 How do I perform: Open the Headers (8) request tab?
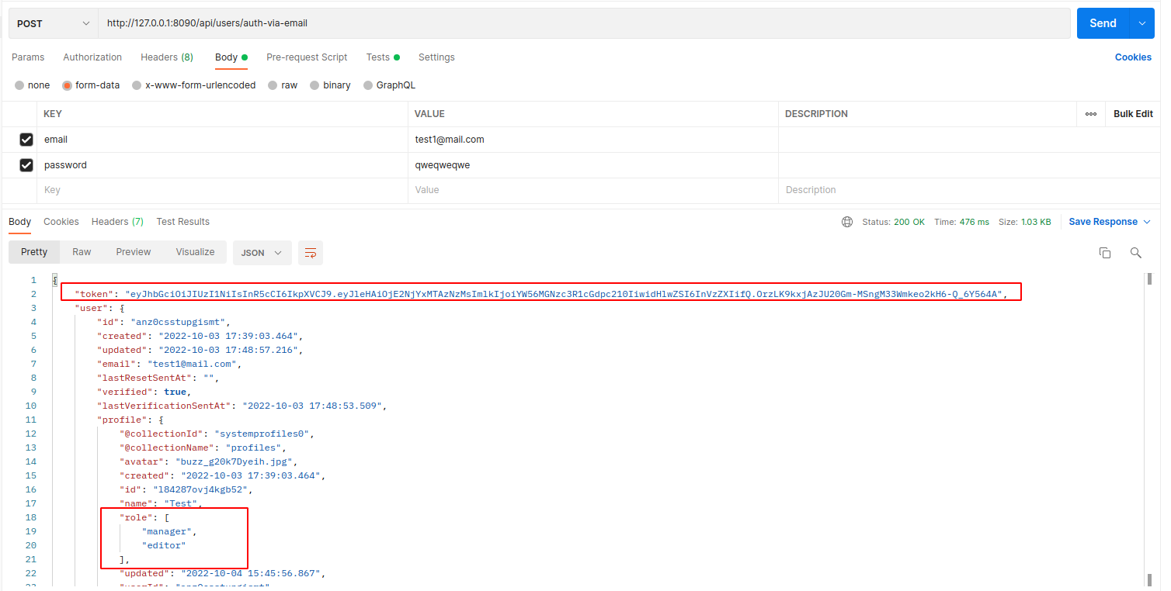pos(166,57)
